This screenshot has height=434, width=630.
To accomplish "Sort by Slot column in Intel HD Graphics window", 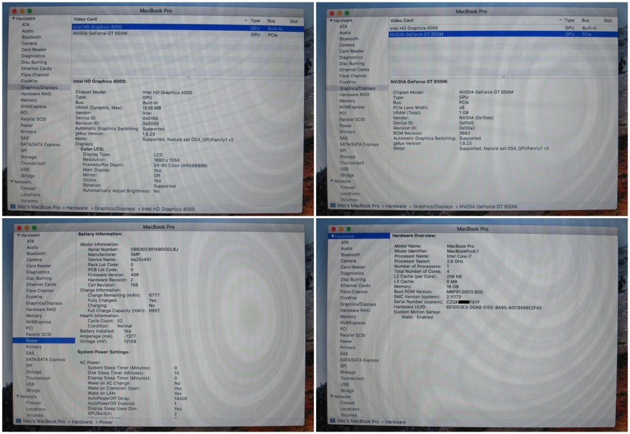I will pos(294,22).
